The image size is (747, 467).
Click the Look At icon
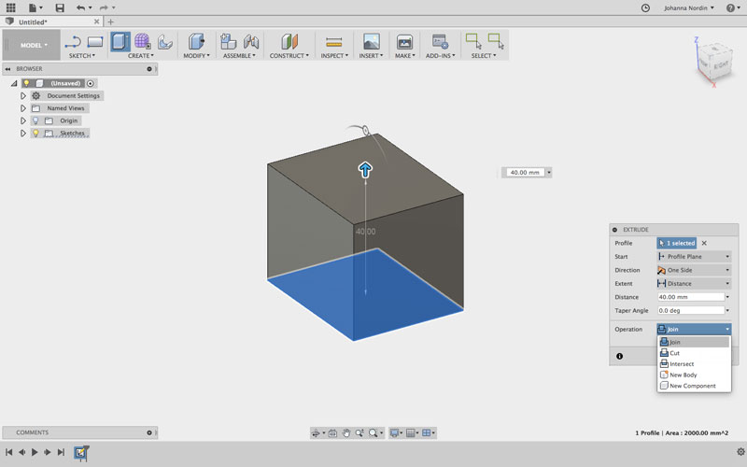click(333, 432)
